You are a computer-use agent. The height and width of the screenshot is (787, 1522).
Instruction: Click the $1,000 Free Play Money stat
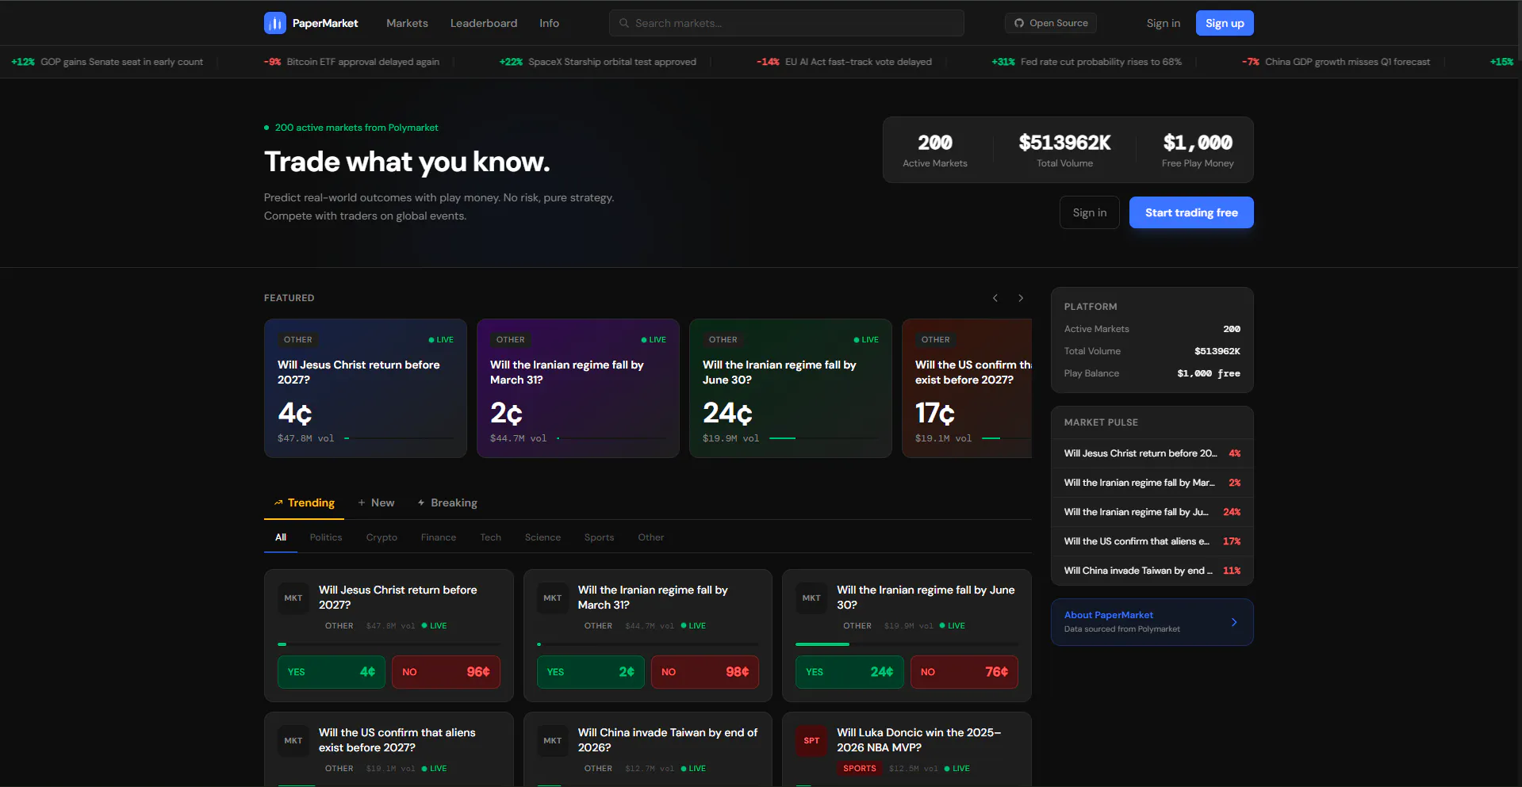(1198, 150)
